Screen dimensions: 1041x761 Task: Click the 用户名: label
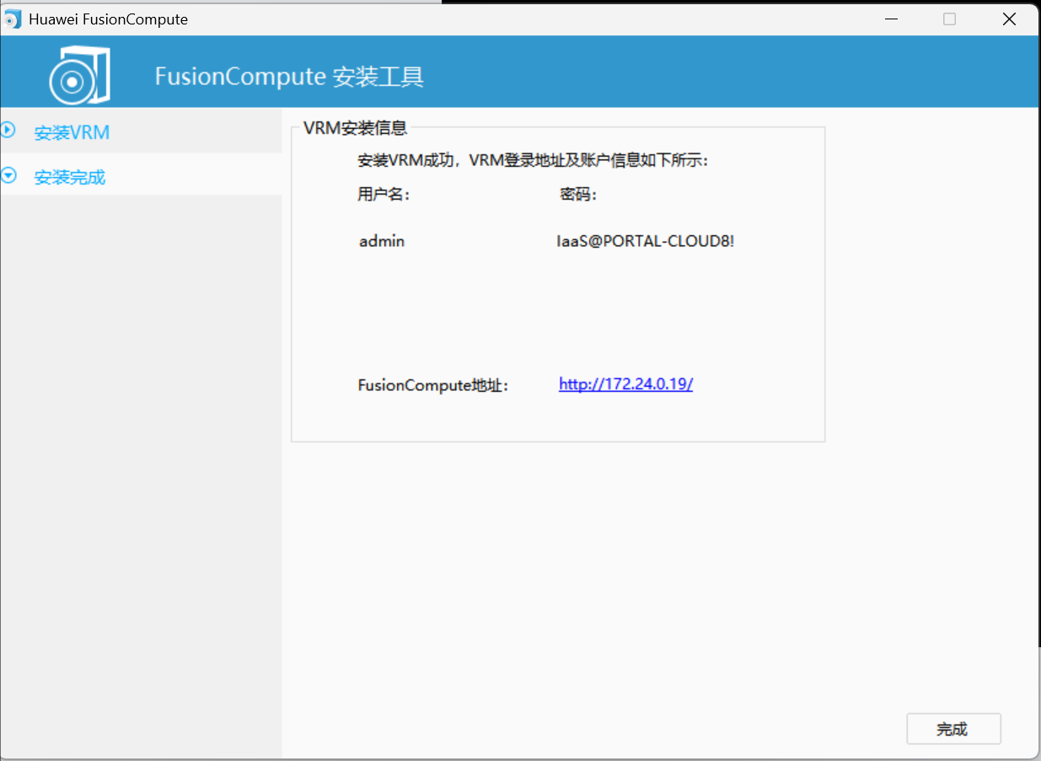[384, 195]
